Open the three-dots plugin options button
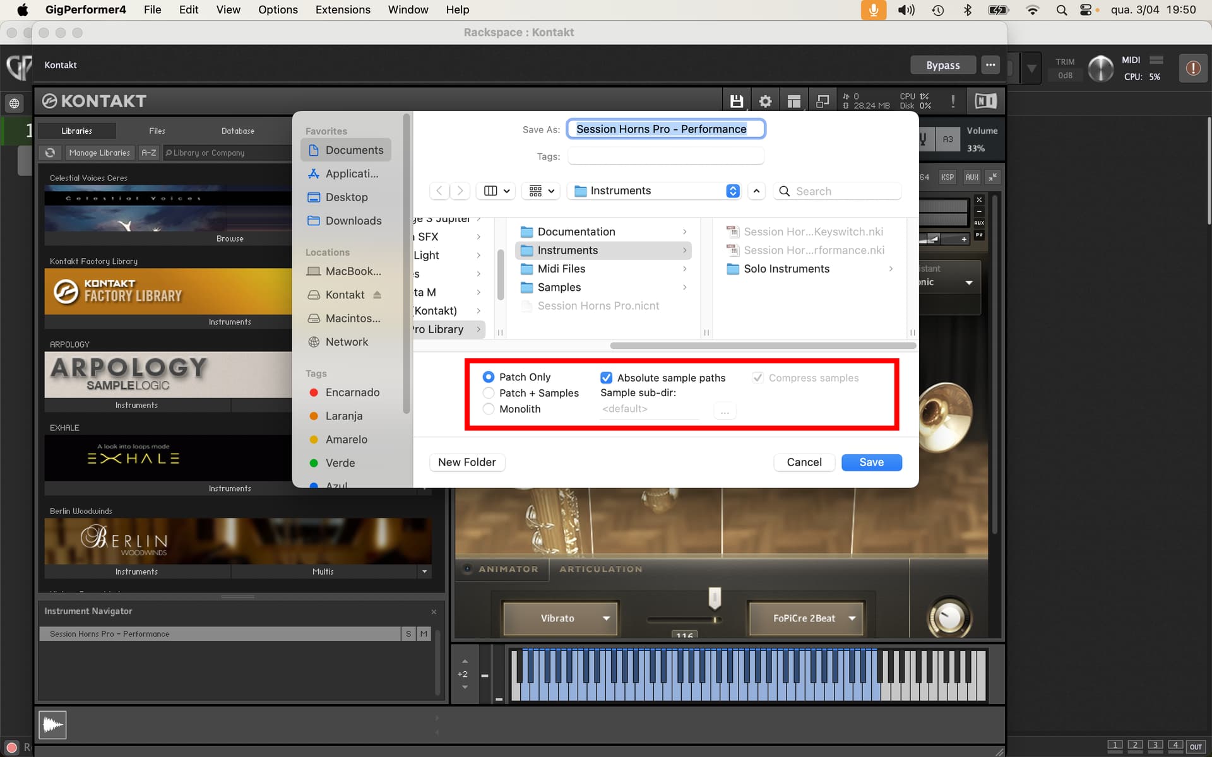 click(x=990, y=65)
